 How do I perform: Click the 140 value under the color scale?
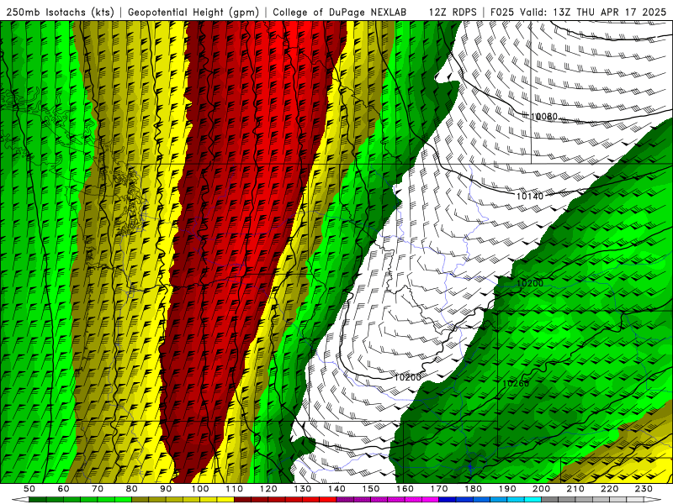(x=336, y=489)
